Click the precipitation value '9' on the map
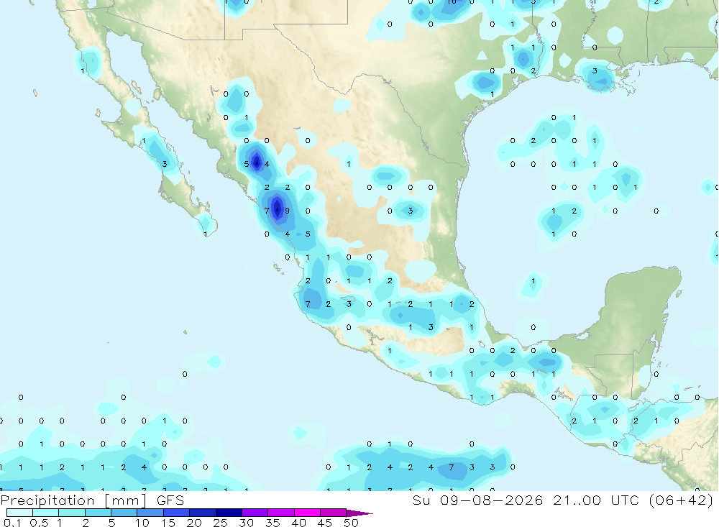The height and width of the screenshot is (527, 719). (x=288, y=211)
